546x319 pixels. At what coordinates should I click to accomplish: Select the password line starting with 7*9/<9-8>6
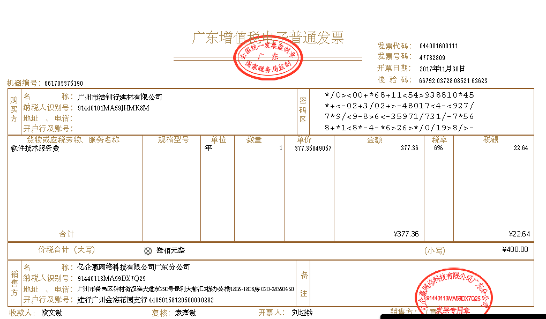[399, 117]
